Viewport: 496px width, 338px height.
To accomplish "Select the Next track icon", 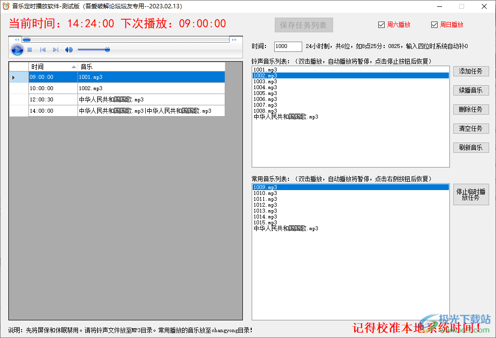I will pyautogui.click(x=55, y=49).
